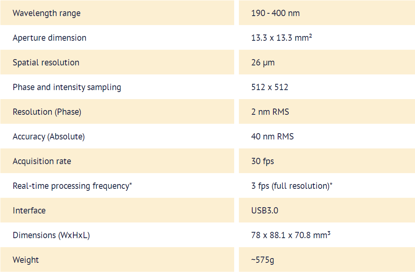This screenshot has height=273, width=415.
Task: Click the "Resolution (Phase)" label
Action: click(x=47, y=112)
